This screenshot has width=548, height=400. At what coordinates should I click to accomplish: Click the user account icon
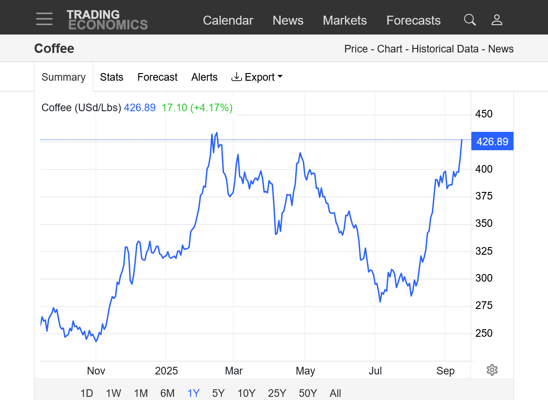pos(496,20)
